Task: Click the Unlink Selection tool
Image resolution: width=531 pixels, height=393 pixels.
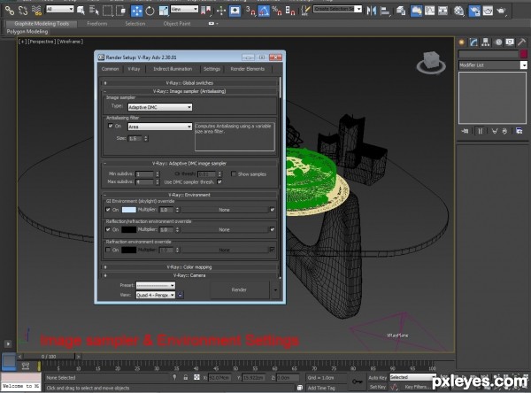Action: pyautogui.click(x=23, y=11)
